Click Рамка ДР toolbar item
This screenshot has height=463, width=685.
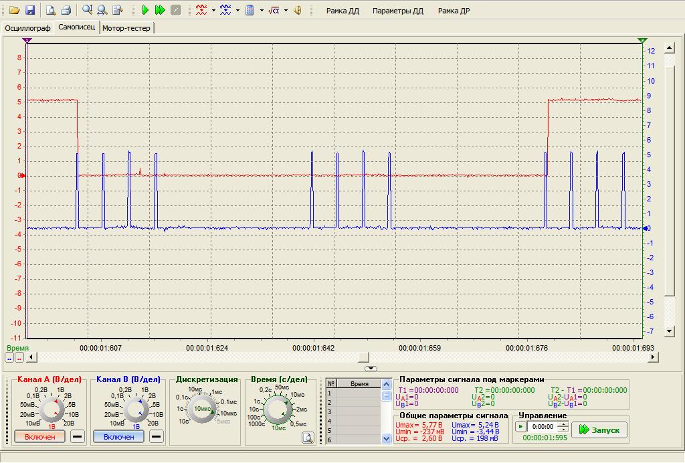tap(454, 11)
